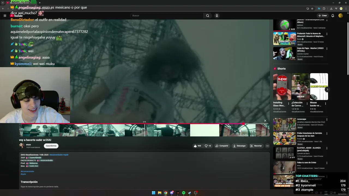Open Spotify from the taskbar
The height and width of the screenshot is (196, 349).
(183, 193)
